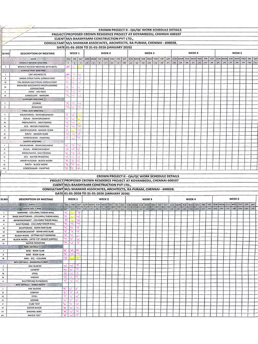Click the 'SAFETY MEETING' section heading
The width and height of the screenshot is (258, 344).
pyautogui.click(x=32, y=141)
